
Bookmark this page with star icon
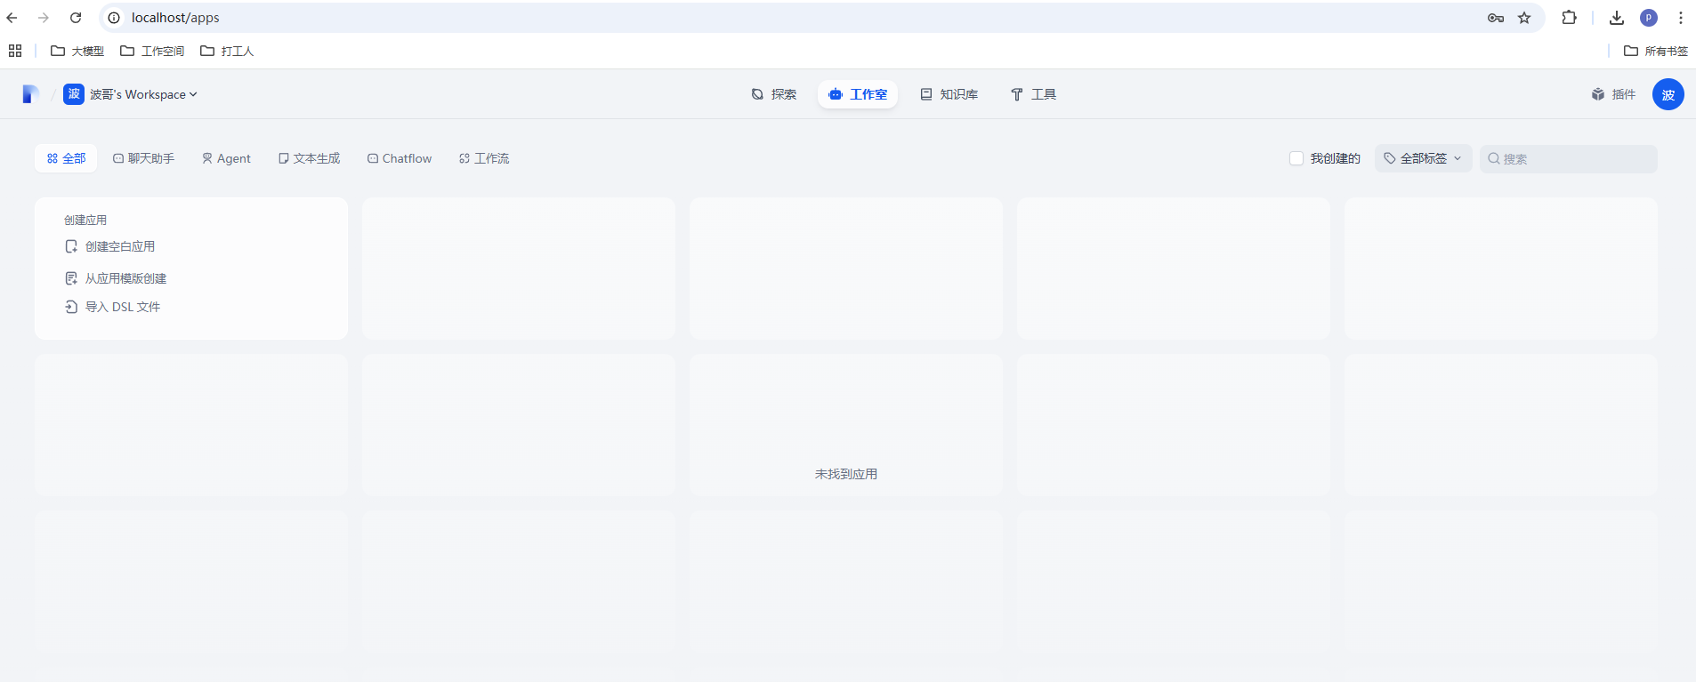pyautogui.click(x=1524, y=18)
